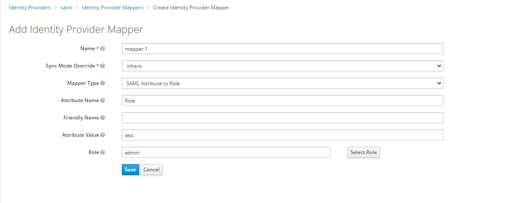Navigate to Identity Provider Mappers breadcrumb
This screenshot has height=203, width=515.
[x=113, y=8]
